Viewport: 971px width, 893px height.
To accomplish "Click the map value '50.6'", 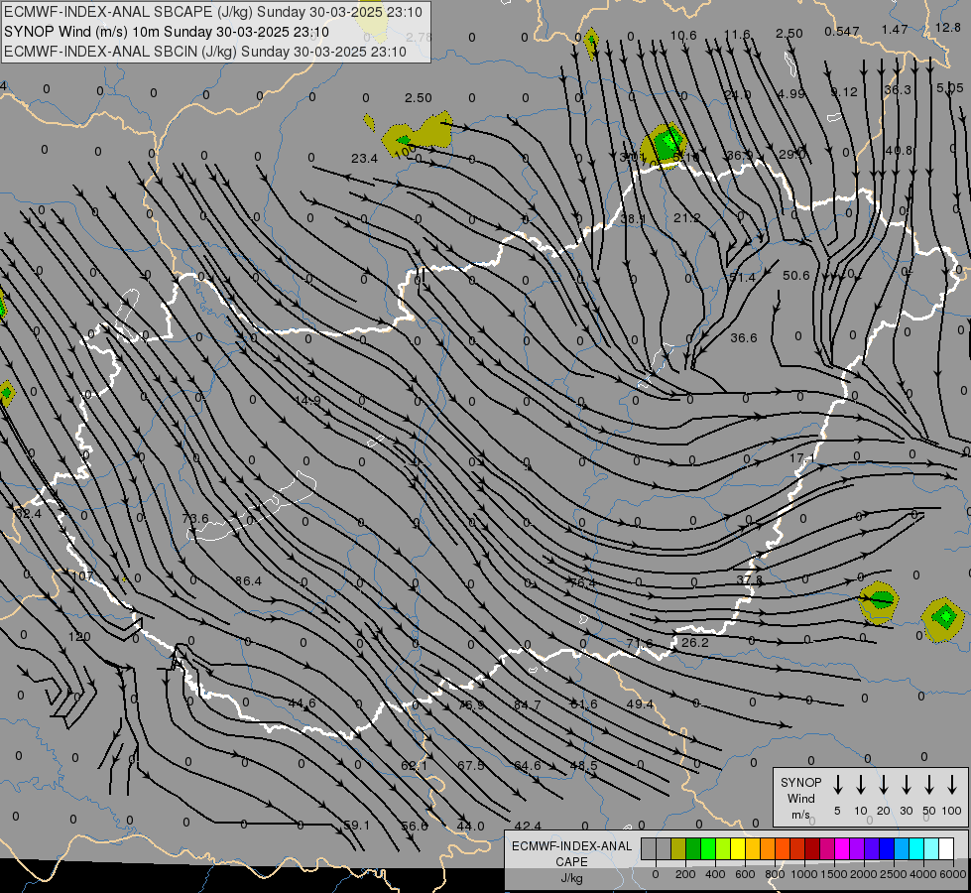I will (795, 275).
